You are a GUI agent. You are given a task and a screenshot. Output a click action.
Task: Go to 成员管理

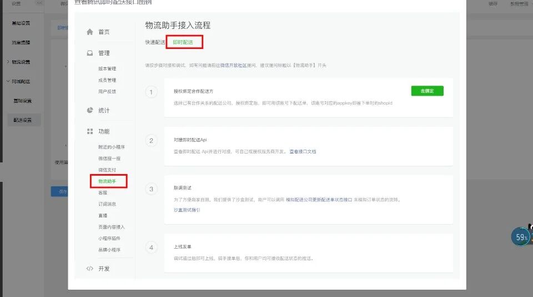tap(107, 80)
